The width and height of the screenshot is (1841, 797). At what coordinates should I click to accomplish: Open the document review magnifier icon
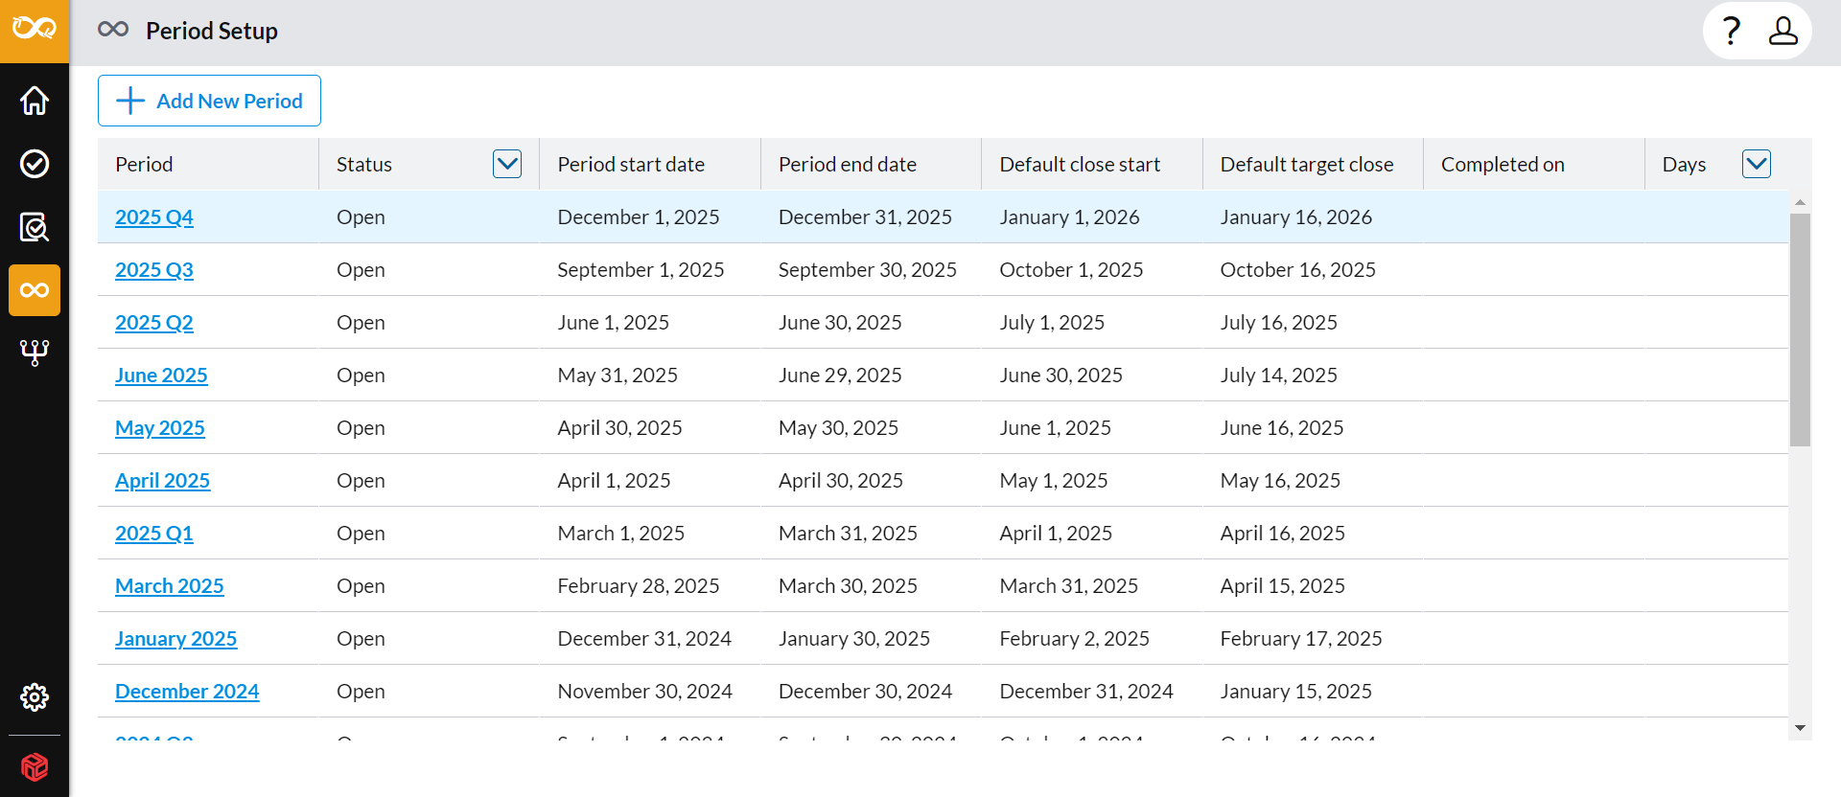tap(35, 227)
